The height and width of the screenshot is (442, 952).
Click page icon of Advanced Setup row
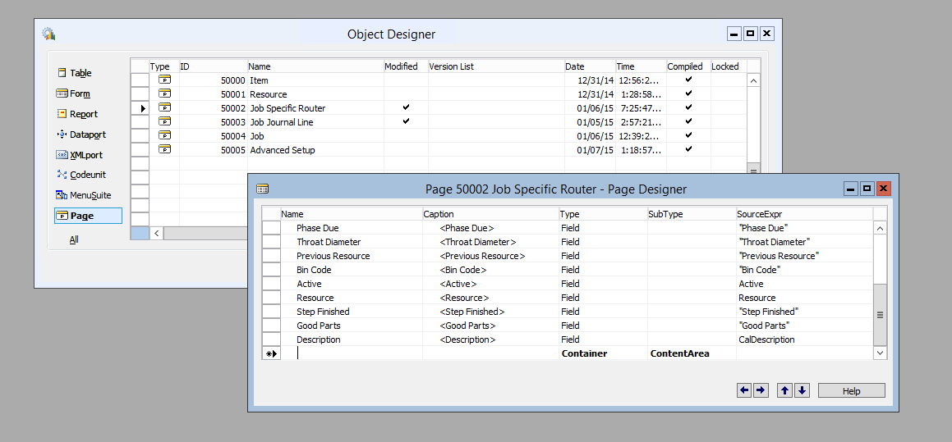point(164,150)
